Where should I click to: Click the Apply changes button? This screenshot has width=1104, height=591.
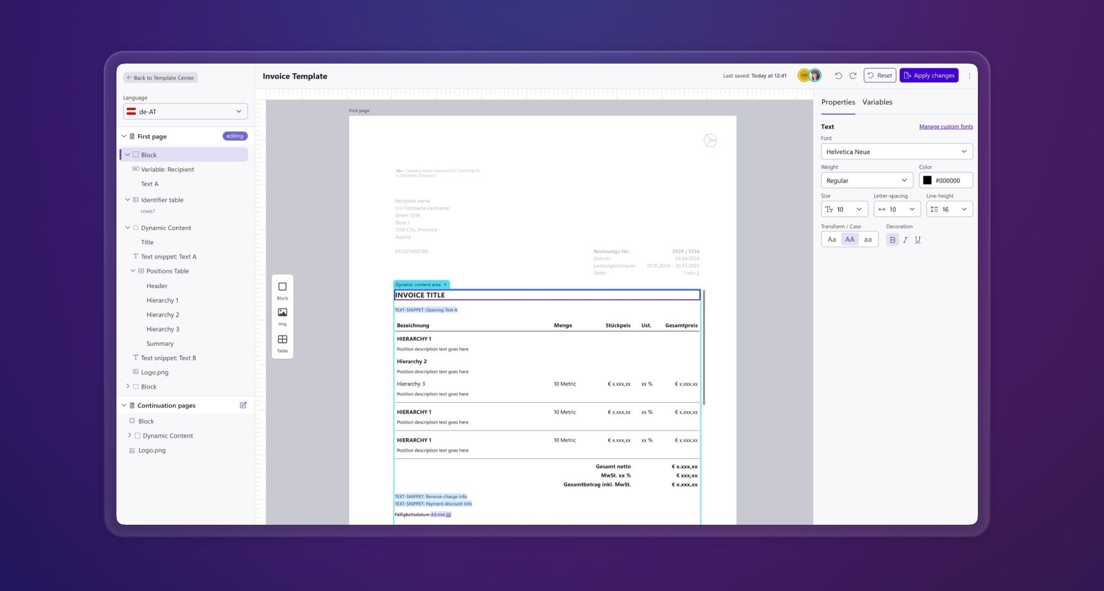pyautogui.click(x=928, y=75)
